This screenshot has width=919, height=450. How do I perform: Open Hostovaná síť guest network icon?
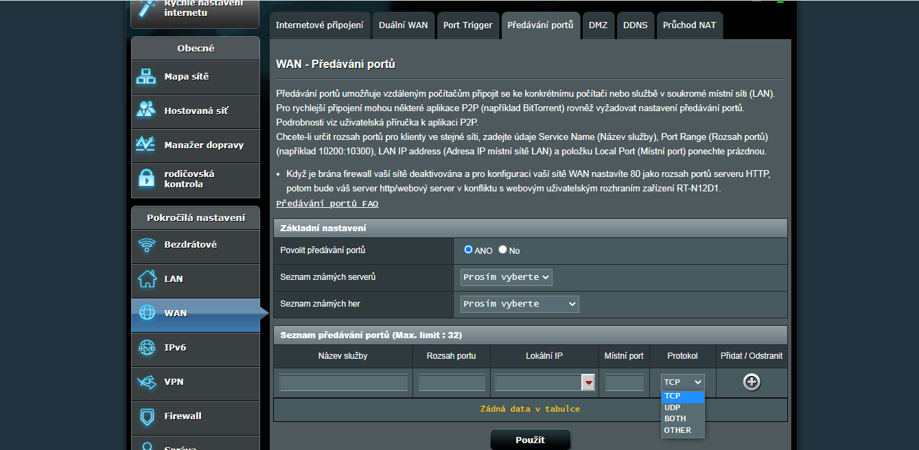(146, 110)
